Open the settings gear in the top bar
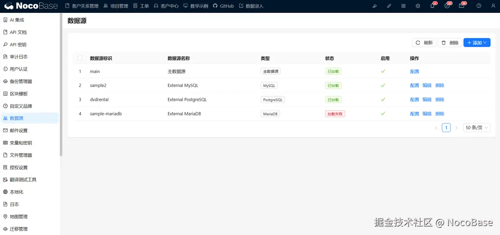The image size is (500, 235). (x=418, y=6)
